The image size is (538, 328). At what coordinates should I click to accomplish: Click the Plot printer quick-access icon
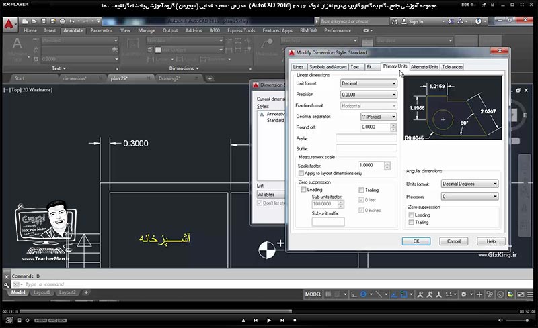[x=63, y=21]
